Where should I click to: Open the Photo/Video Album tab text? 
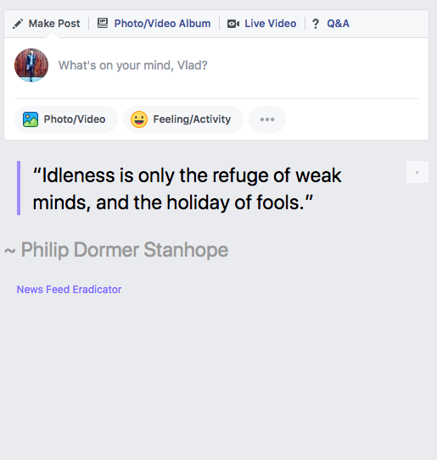[x=162, y=24]
